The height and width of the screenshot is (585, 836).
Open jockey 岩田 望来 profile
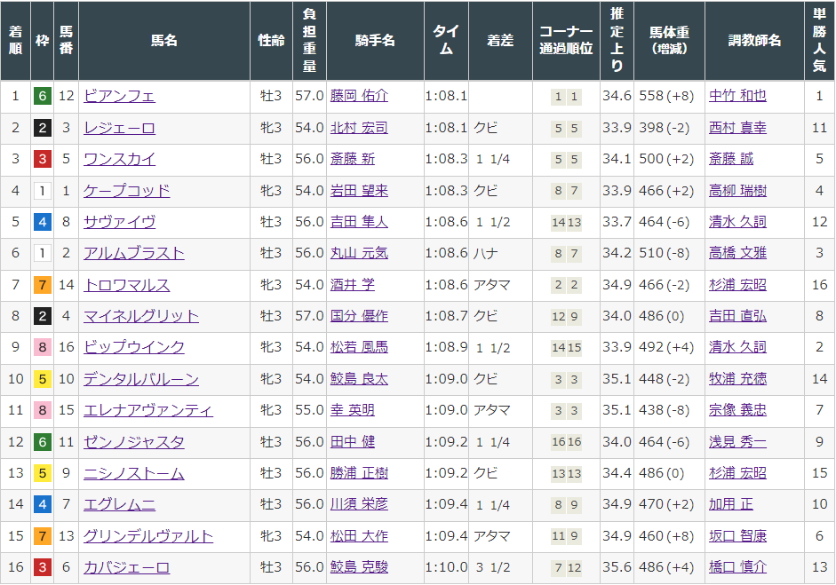tap(359, 190)
